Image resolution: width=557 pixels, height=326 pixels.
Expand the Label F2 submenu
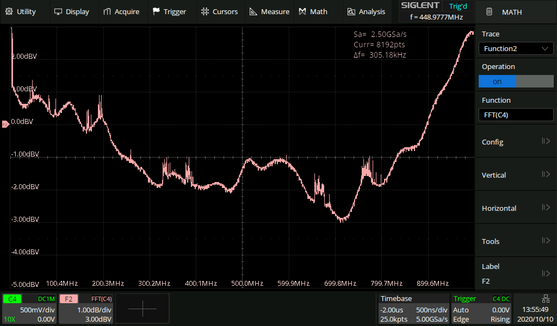pos(516,273)
